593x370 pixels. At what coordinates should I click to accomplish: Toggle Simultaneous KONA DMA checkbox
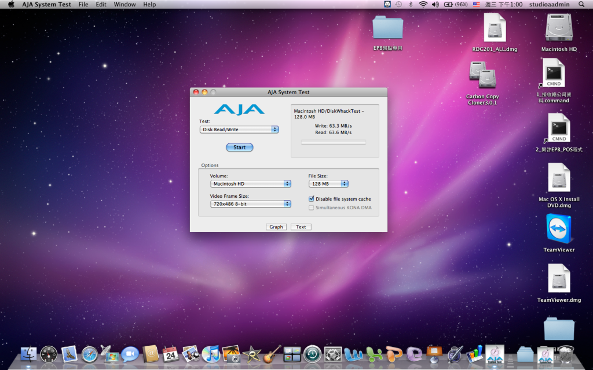311,208
